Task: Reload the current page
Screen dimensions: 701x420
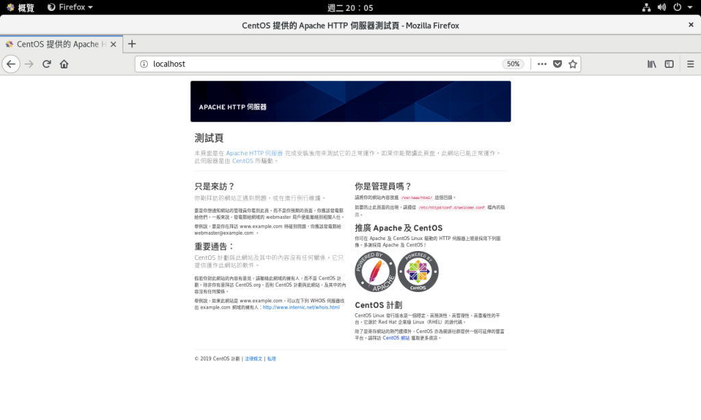Action: (x=47, y=64)
